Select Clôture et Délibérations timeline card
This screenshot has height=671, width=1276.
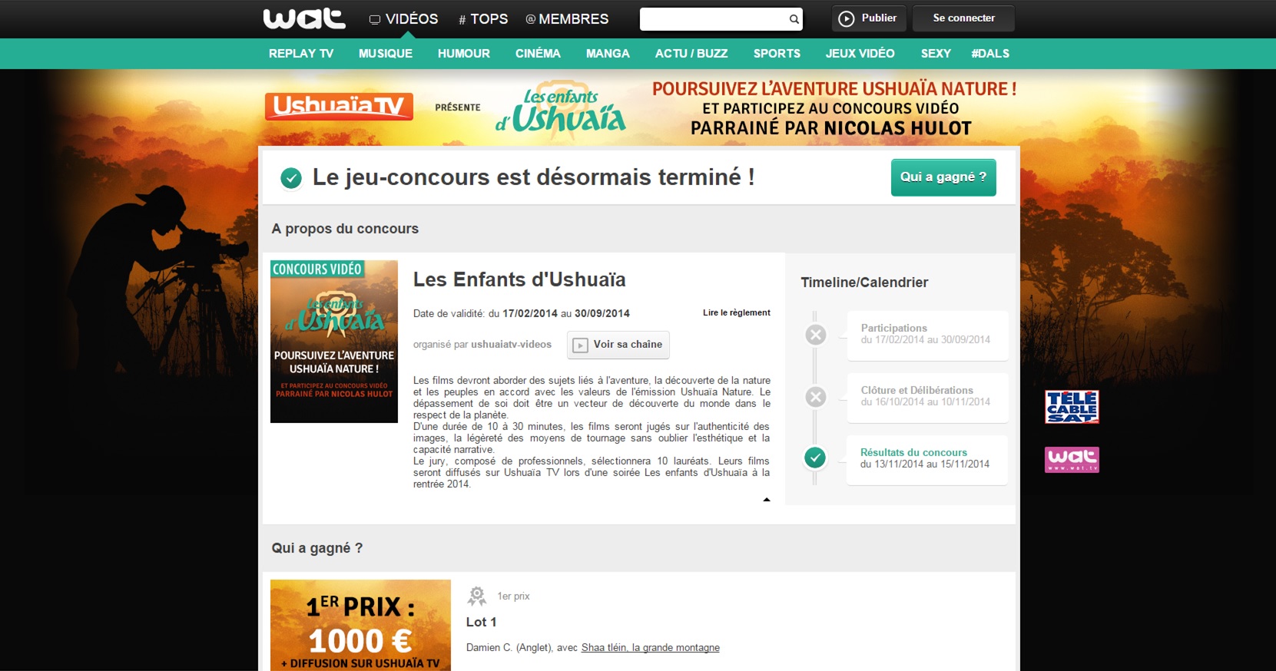(x=927, y=398)
